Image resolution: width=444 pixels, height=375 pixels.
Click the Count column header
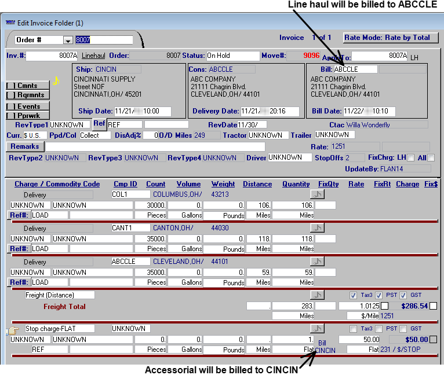(x=156, y=184)
